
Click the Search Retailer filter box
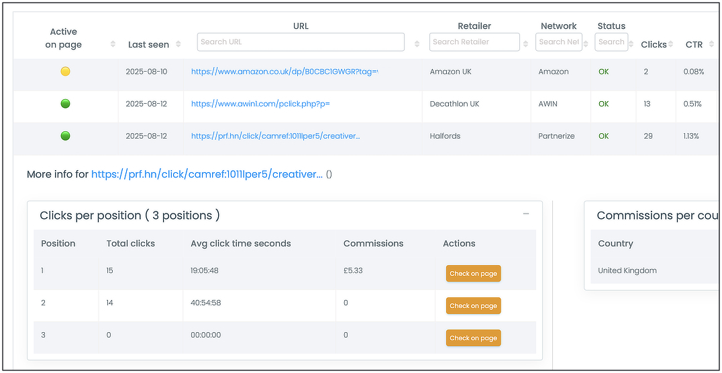pyautogui.click(x=474, y=42)
